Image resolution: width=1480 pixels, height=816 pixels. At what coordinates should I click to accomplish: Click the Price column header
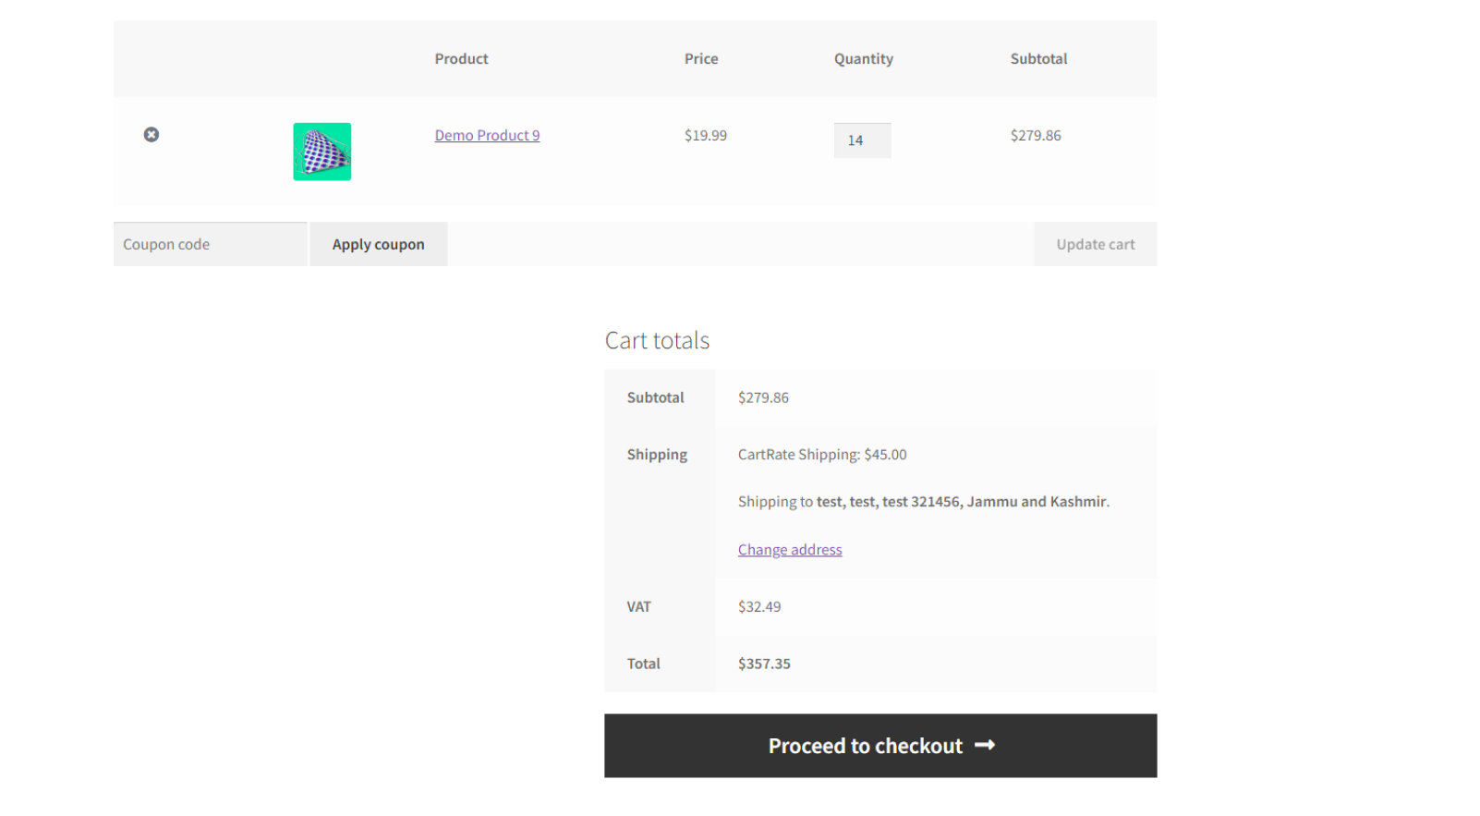700,59
